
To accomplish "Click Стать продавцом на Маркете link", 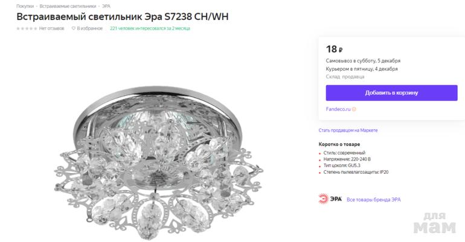I will pos(348,130).
